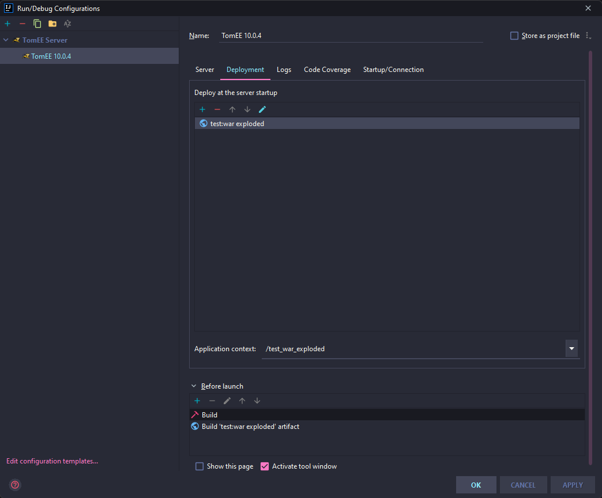Remove the test:war exploded artifact
The width and height of the screenshot is (602, 498).
pos(217,109)
